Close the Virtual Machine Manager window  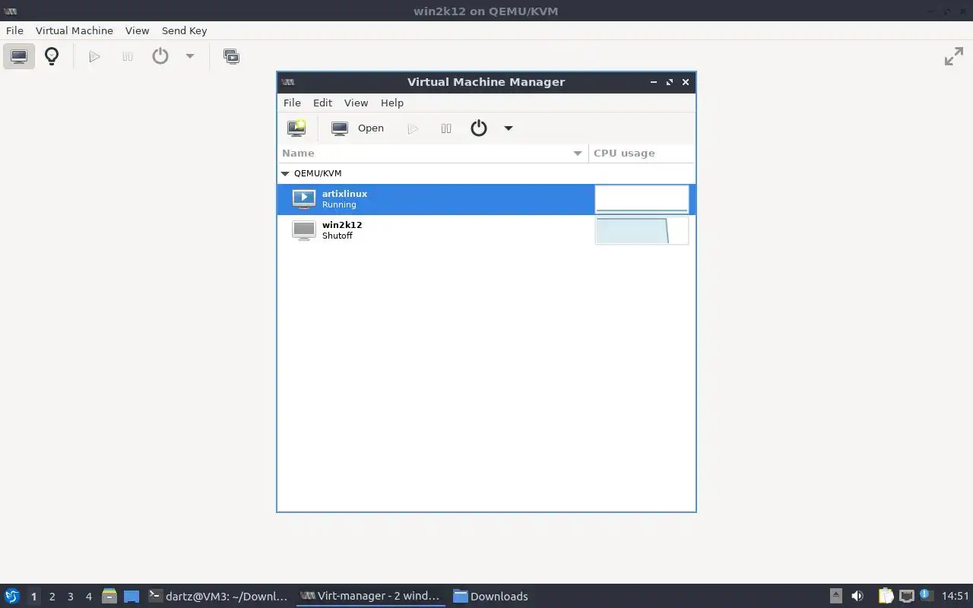click(x=686, y=82)
